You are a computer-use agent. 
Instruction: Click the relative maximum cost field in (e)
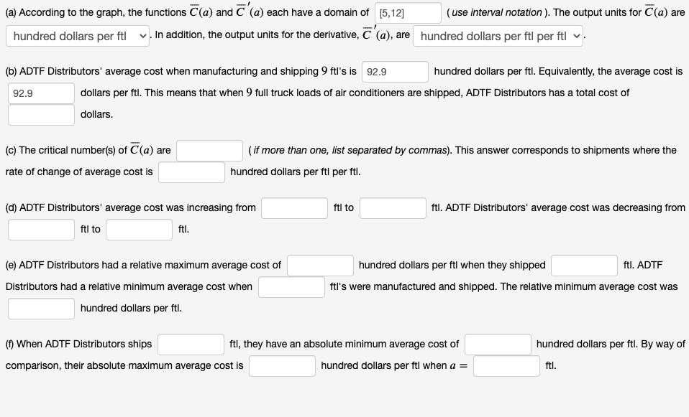coord(320,265)
